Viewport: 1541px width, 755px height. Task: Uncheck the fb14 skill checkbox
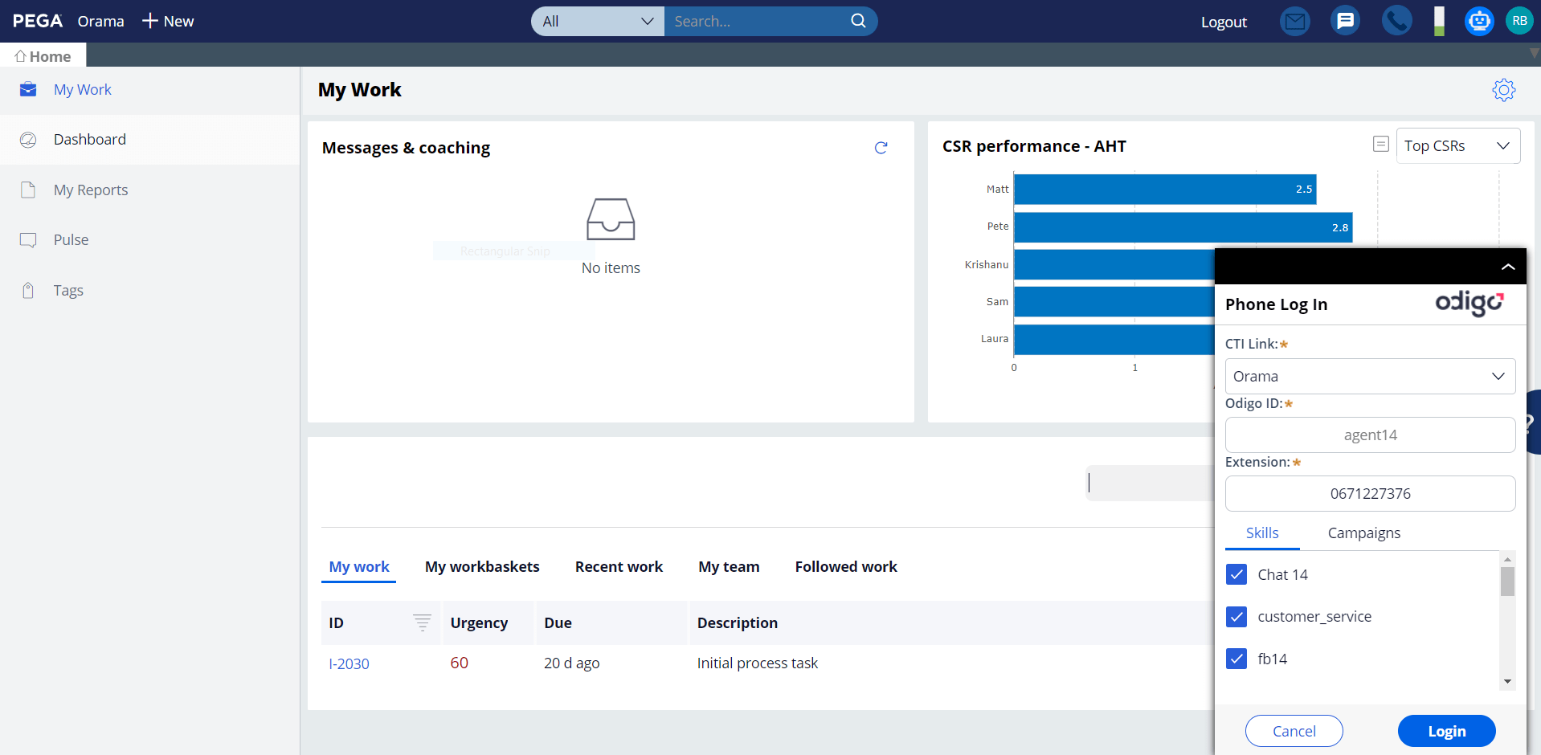[x=1236, y=659]
